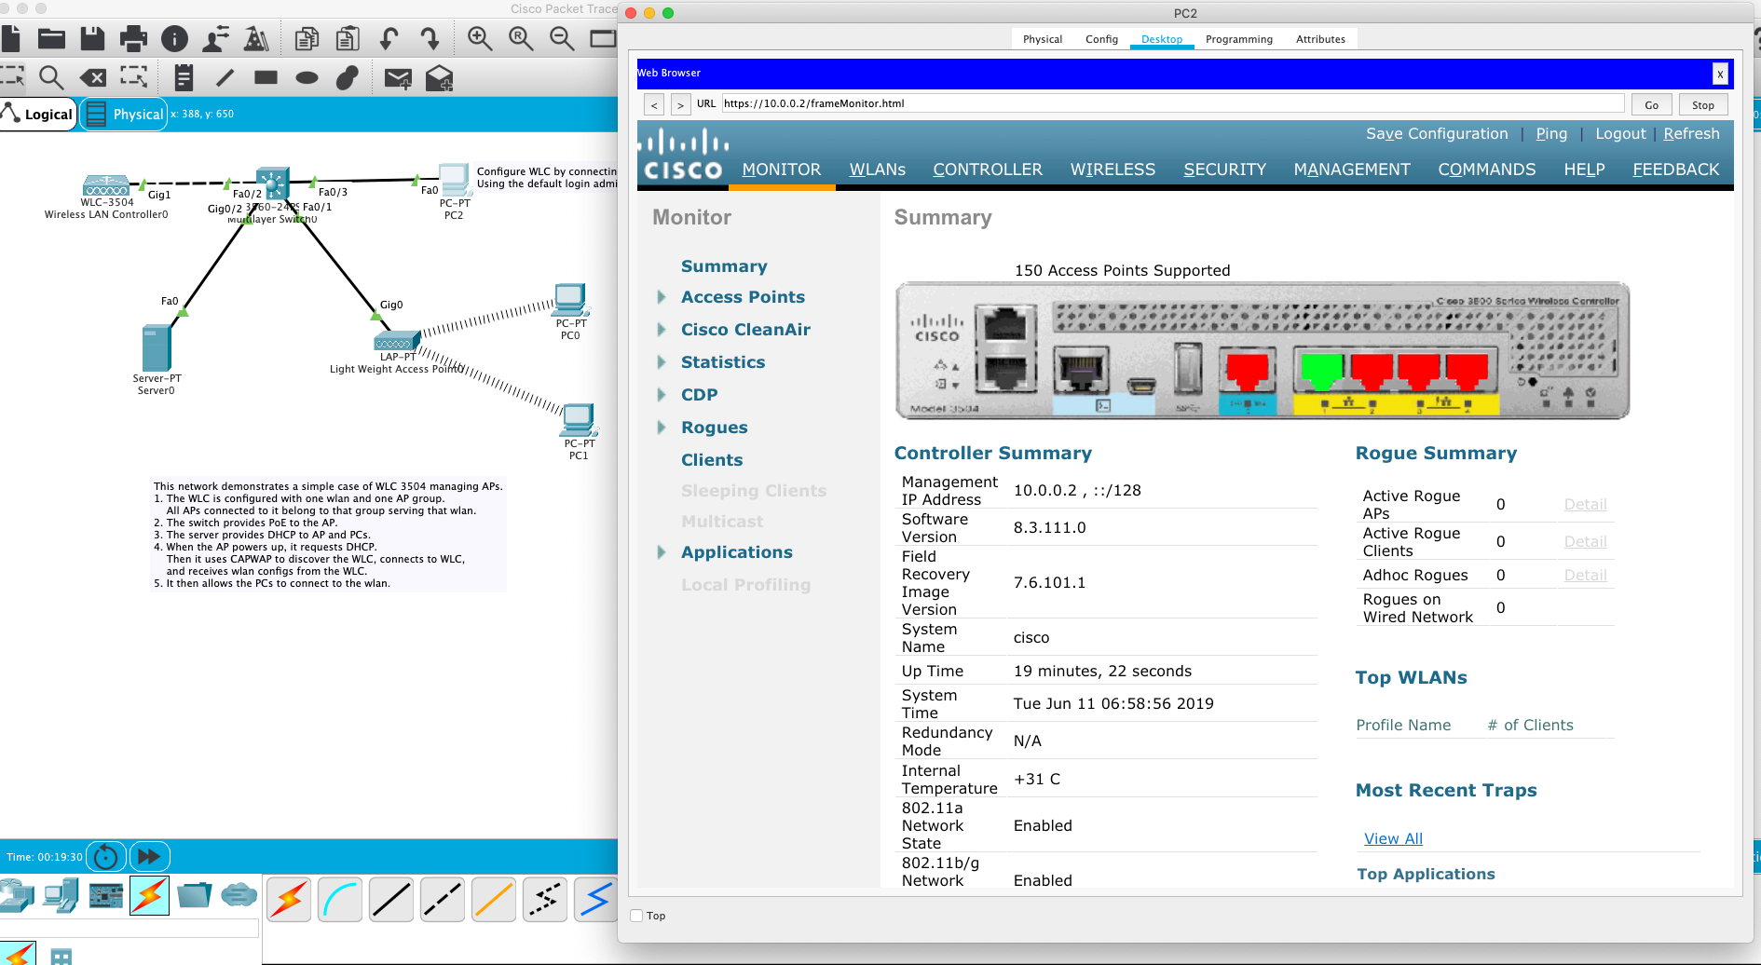Add a complex PDU open envelope
This screenshot has height=965, width=1761.
tap(439, 78)
